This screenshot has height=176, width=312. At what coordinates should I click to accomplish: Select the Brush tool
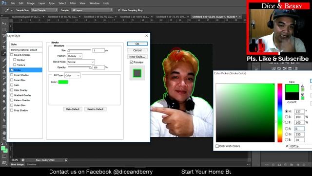coord(4,66)
